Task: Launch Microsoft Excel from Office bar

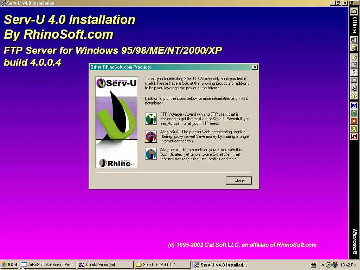Action: 354,113
